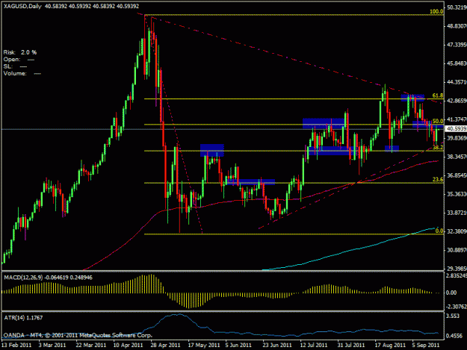The width and height of the screenshot is (467, 350).
Task: Click the 10 Apr 2011 date label
Action: [x=128, y=346]
